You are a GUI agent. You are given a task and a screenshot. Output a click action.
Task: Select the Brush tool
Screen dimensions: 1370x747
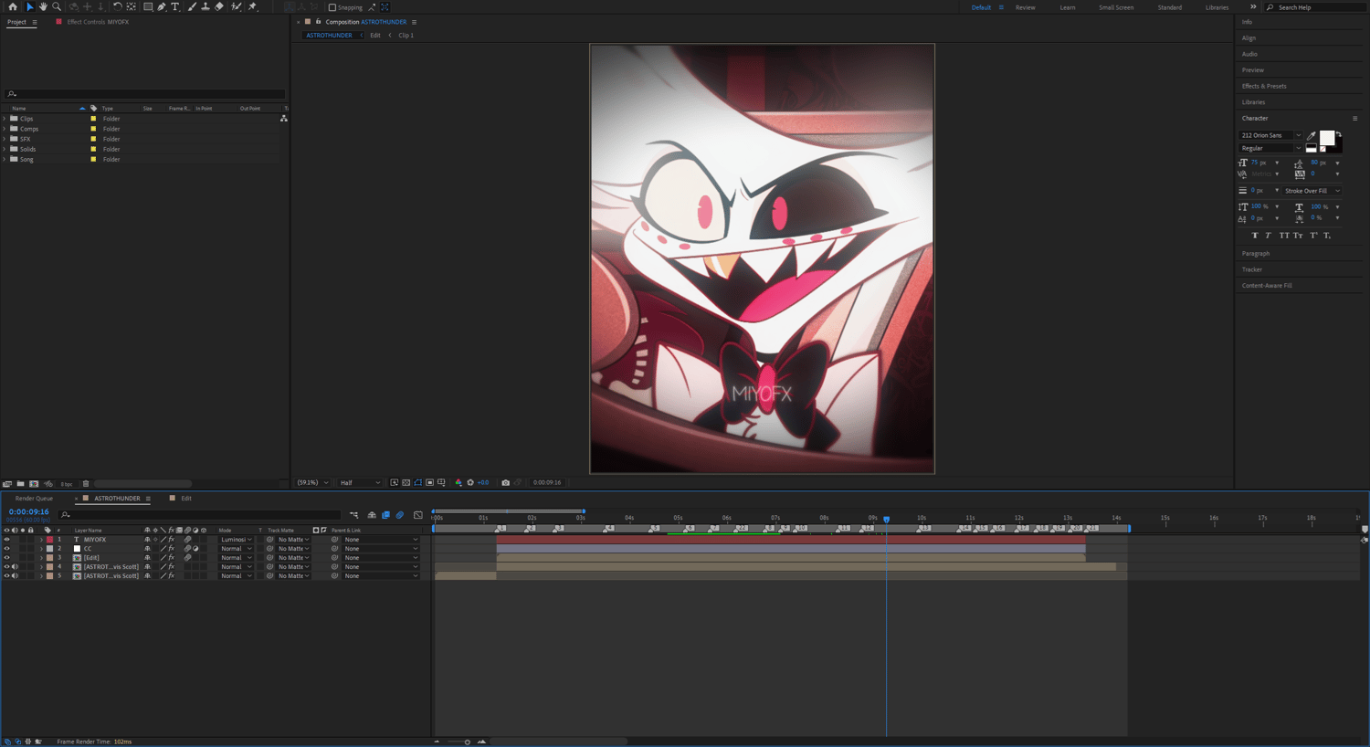point(192,6)
